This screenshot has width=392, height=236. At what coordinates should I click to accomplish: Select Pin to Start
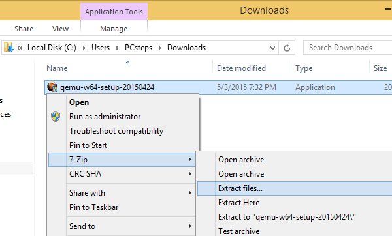[88, 145]
